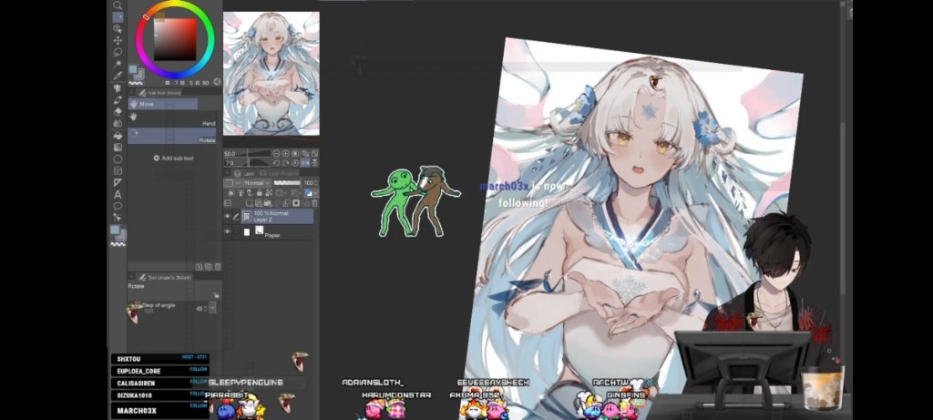This screenshot has width=933, height=420.
Task: Rotate canvas left in Navigator
Action: 276,163
